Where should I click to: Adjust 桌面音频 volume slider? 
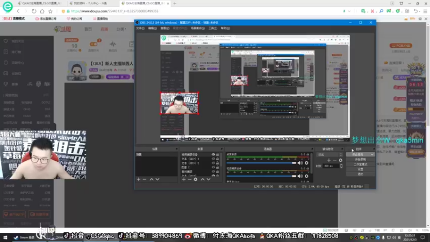pos(262,163)
